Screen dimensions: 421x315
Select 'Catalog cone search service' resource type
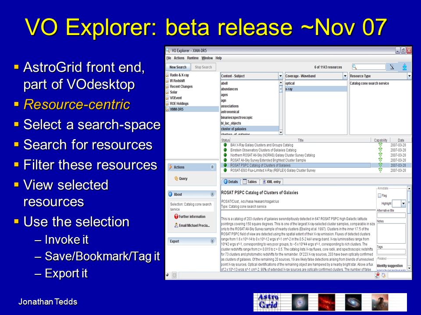[381, 83]
